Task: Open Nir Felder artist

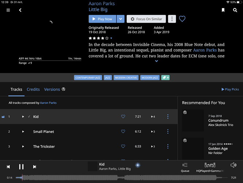Action: (x=215, y=153)
